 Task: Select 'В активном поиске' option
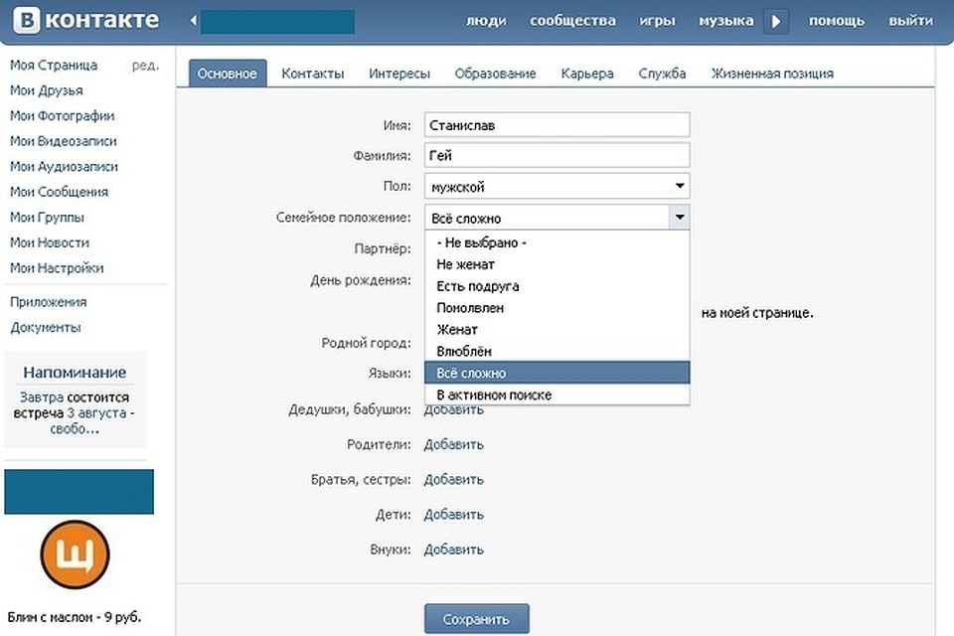(x=556, y=395)
